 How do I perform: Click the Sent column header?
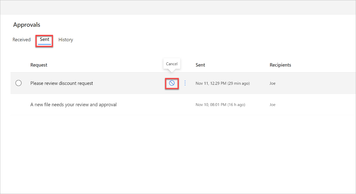click(200, 65)
